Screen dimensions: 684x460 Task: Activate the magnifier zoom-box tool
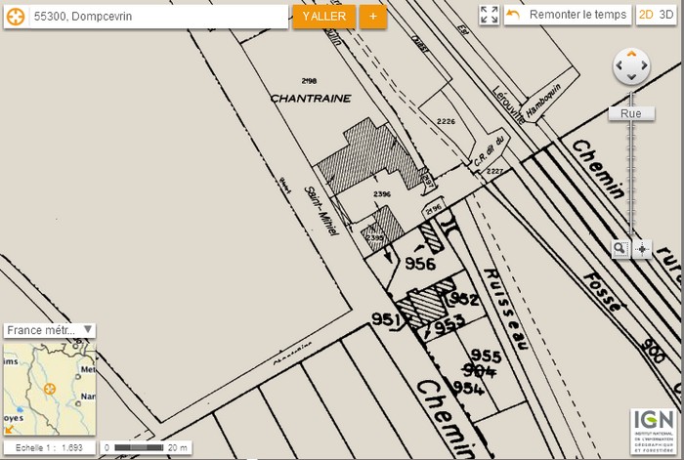coord(620,248)
